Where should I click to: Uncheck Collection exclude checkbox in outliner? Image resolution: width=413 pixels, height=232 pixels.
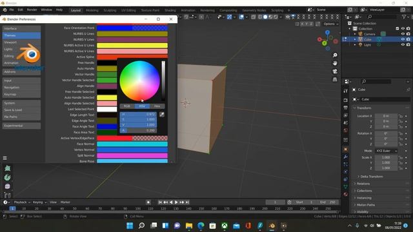pyautogui.click(x=398, y=28)
